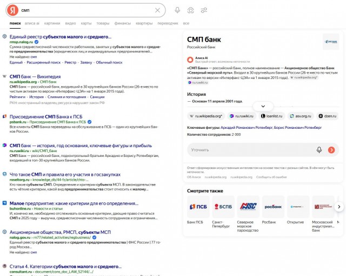Click the nalog.gov.ru verified badge
346x276 pixels.
coord(94,238)
